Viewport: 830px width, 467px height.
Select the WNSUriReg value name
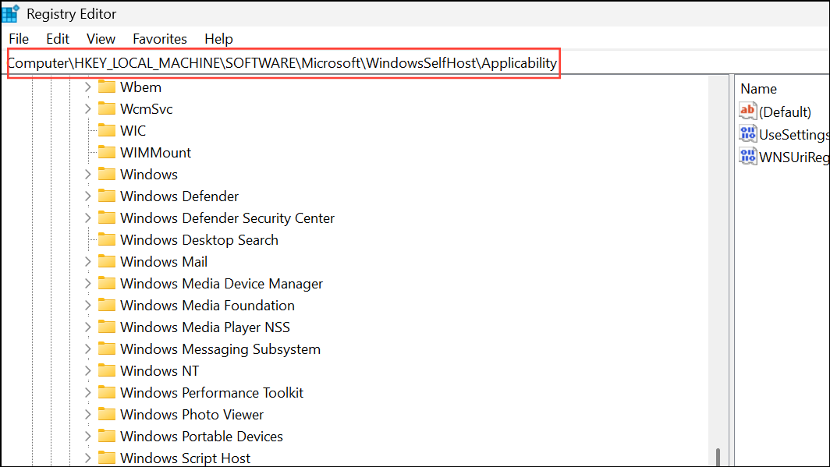[794, 157]
